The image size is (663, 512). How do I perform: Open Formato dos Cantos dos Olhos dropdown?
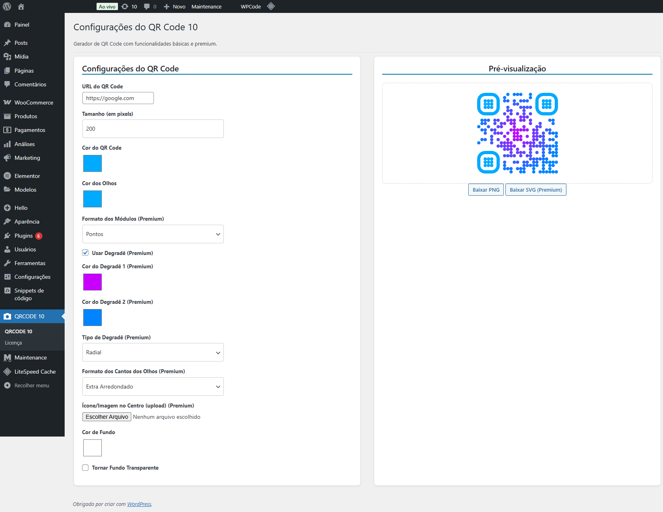tap(153, 387)
